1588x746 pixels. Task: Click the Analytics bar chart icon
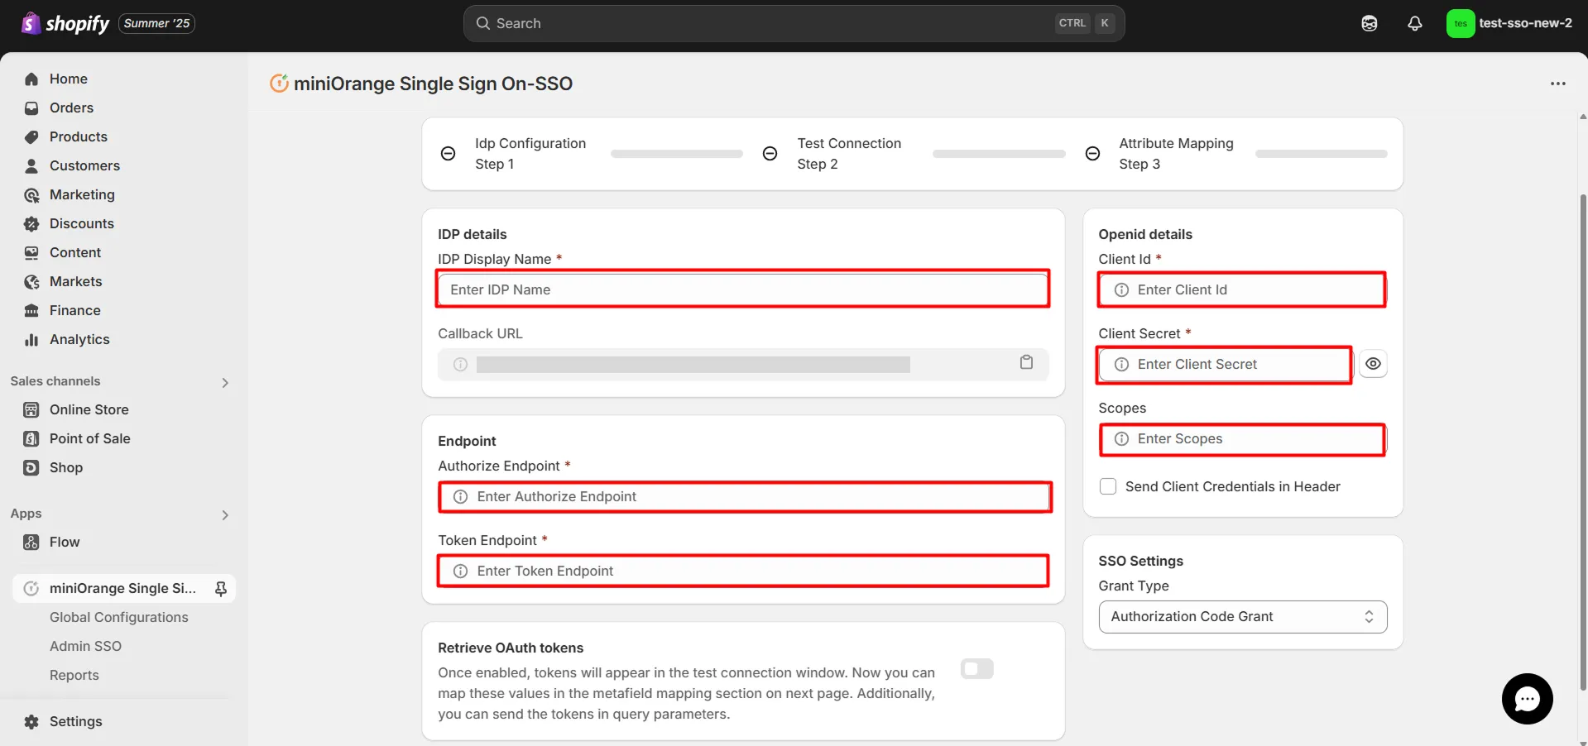31,340
